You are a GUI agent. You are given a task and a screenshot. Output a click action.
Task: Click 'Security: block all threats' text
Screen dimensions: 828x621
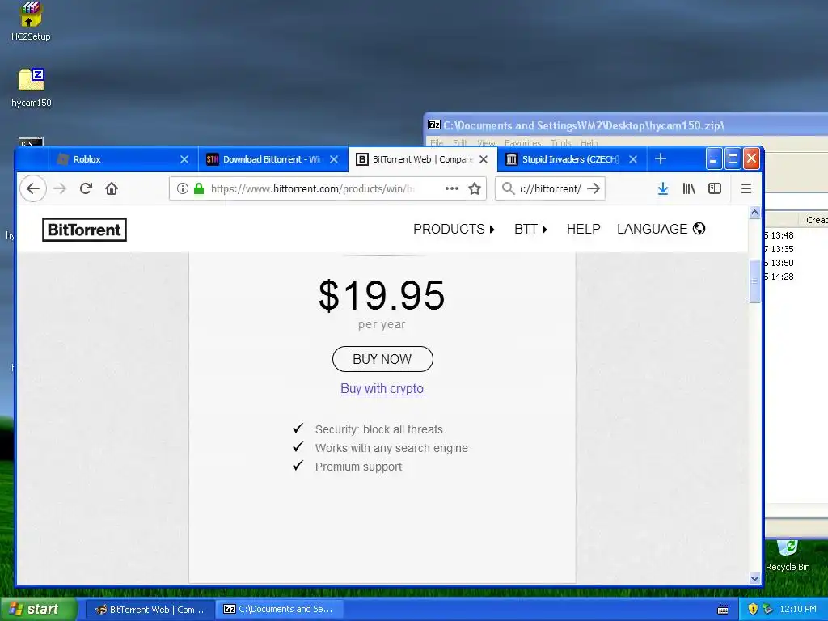(x=379, y=429)
